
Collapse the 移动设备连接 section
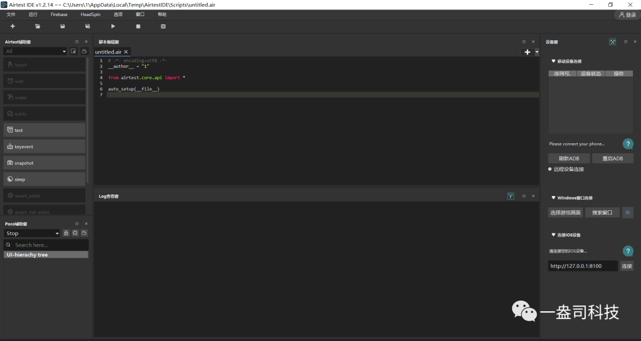coord(554,61)
